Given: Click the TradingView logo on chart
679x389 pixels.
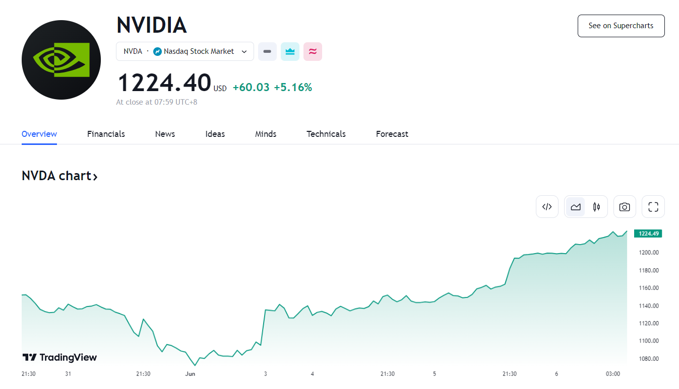Looking at the screenshot, I should (59, 357).
